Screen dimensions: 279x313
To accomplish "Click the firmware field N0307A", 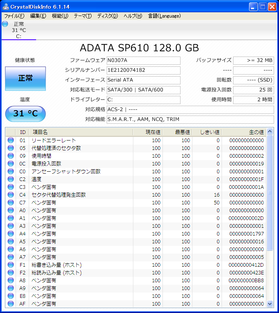I will click(x=144, y=61).
